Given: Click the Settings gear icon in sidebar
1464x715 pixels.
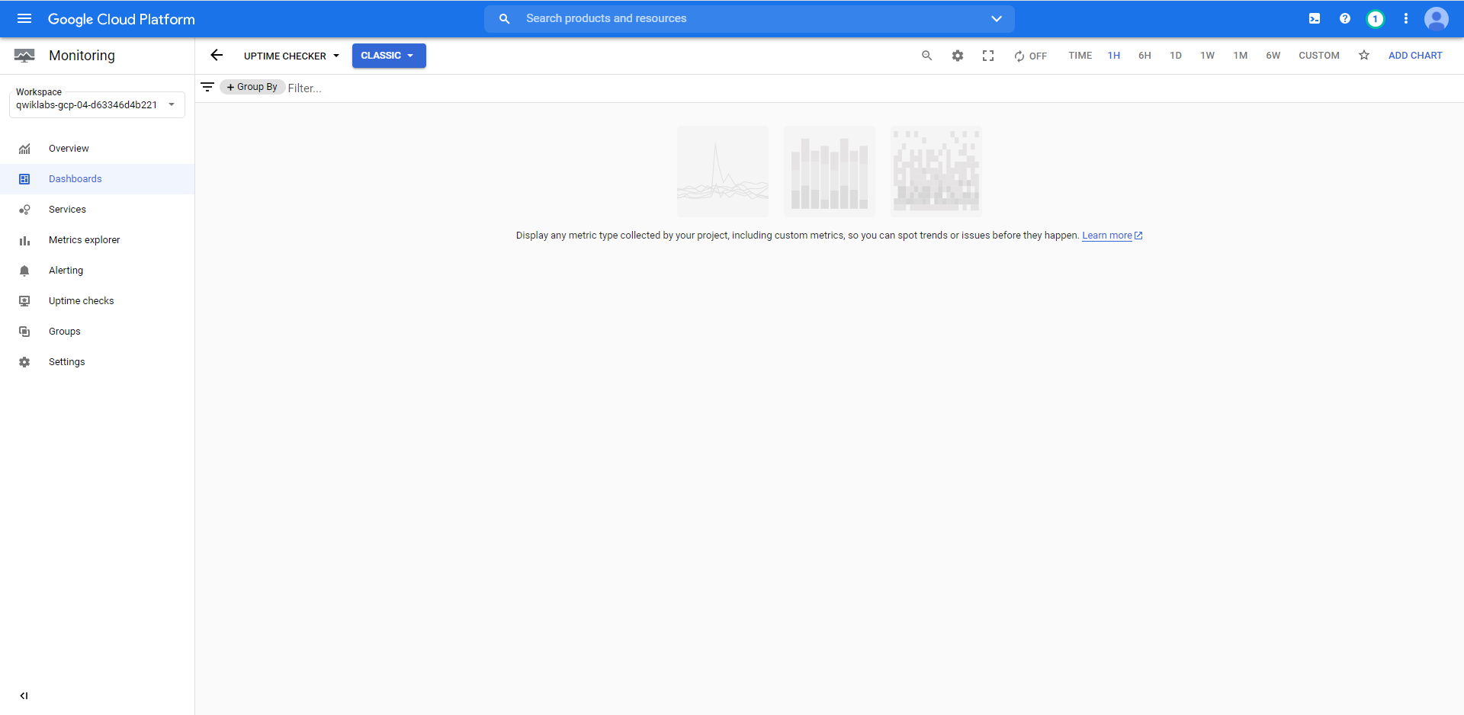Looking at the screenshot, I should point(24,362).
